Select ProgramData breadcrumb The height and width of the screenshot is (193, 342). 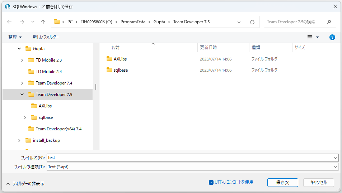point(133,22)
